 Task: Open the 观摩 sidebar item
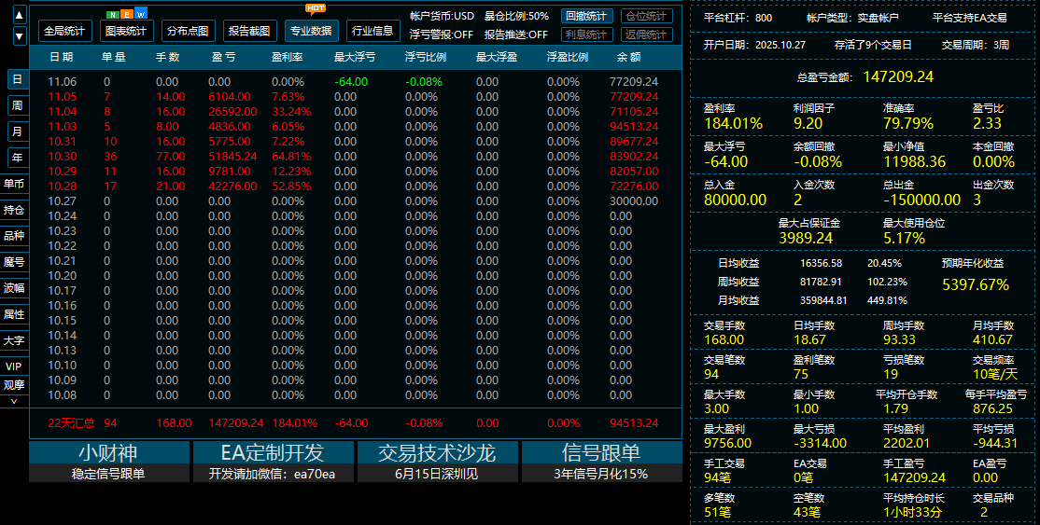14,384
